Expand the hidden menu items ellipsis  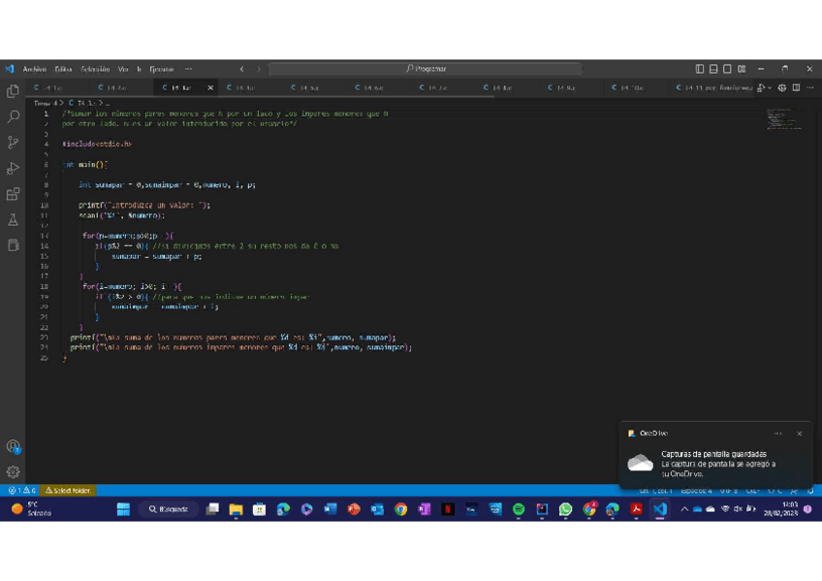188,69
